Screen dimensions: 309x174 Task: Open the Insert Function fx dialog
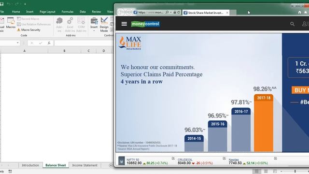[49, 43]
